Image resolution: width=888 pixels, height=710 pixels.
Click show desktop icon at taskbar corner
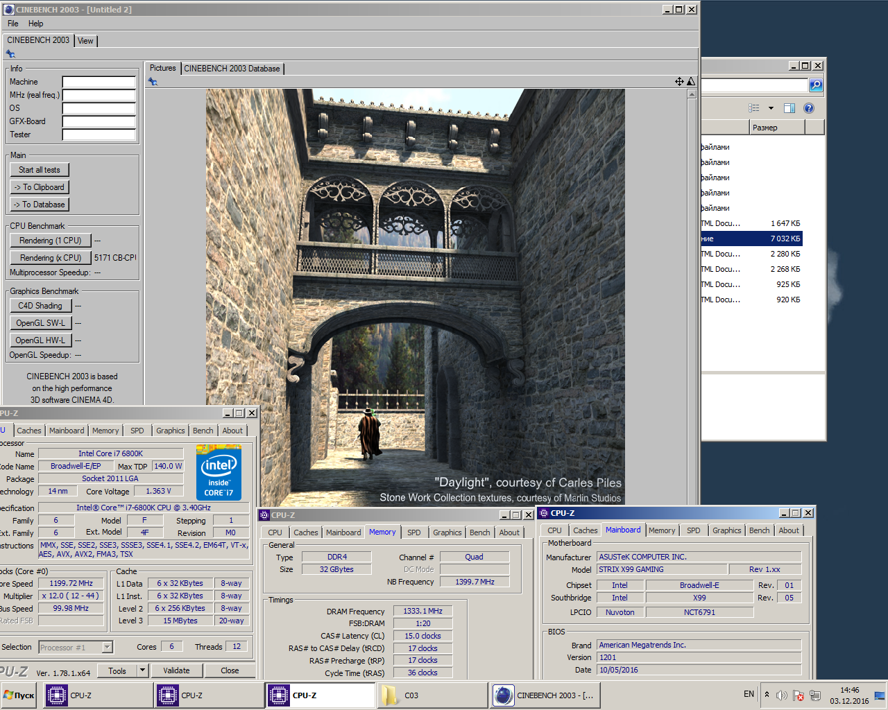point(880,695)
